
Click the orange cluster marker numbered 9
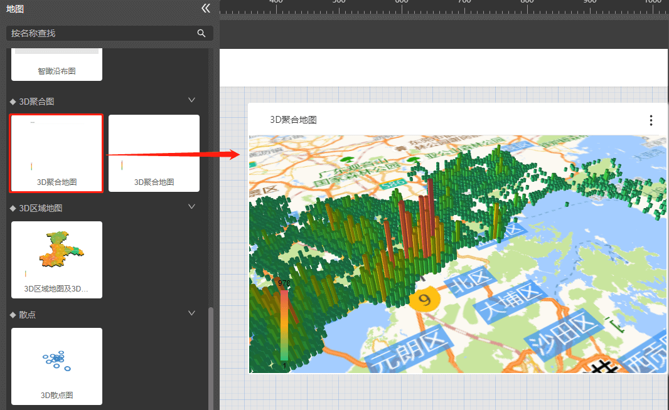[425, 299]
